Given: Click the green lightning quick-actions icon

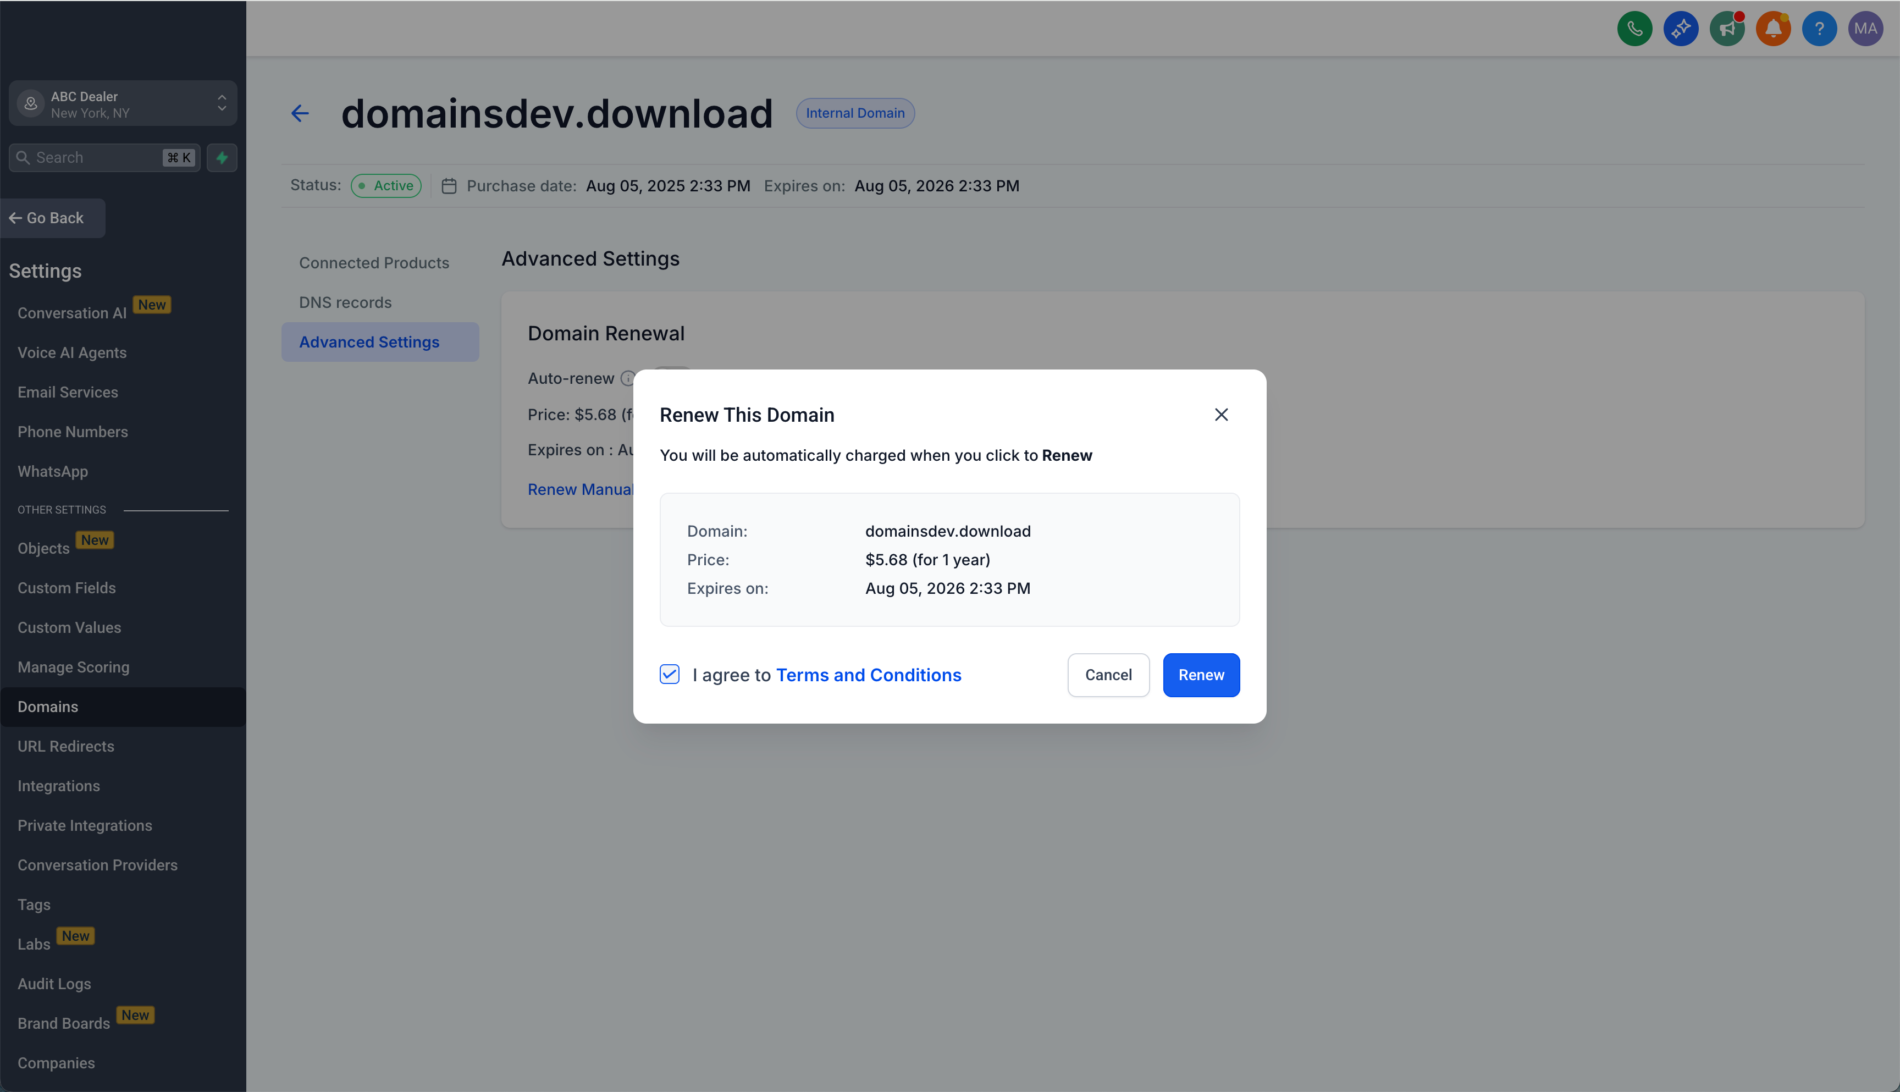Looking at the screenshot, I should [x=222, y=157].
